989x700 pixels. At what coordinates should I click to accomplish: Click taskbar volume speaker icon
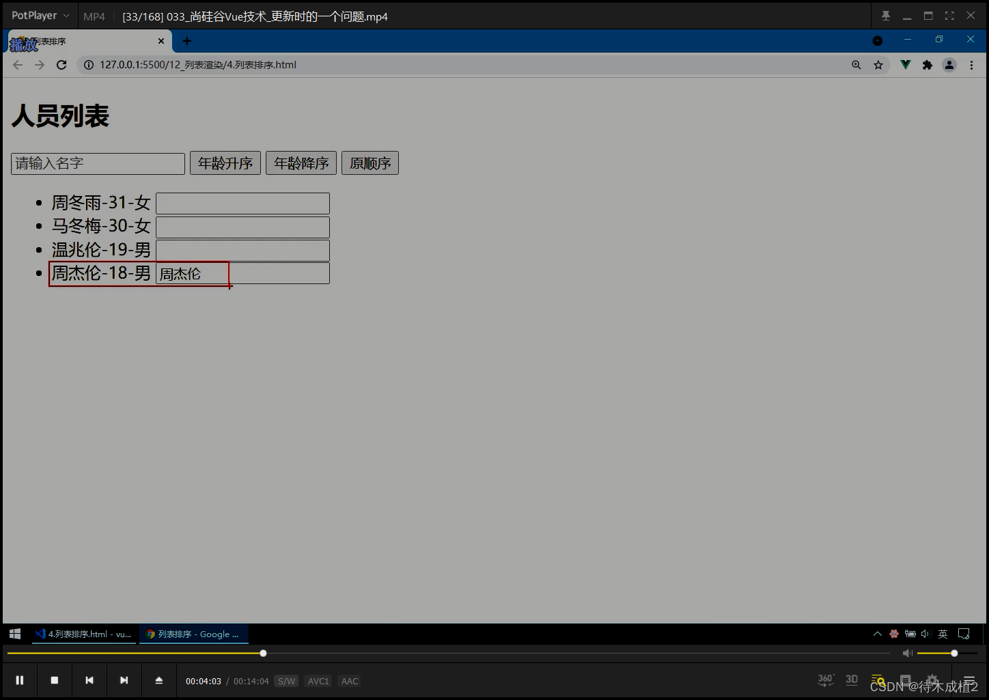pos(925,634)
